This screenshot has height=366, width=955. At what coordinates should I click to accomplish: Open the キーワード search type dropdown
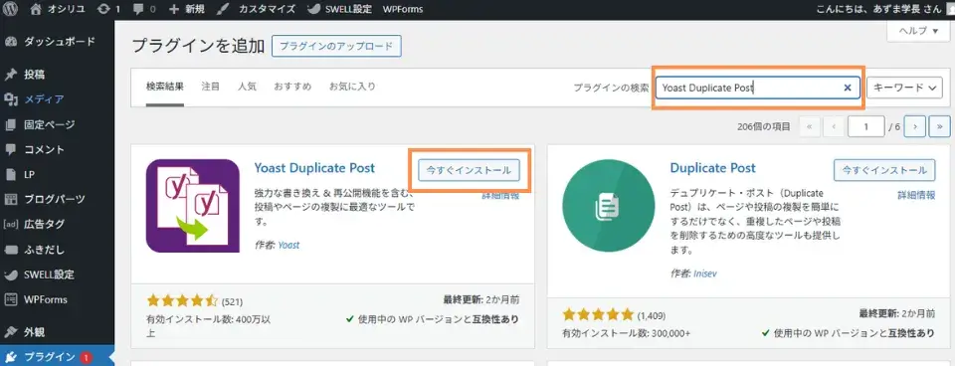[904, 88]
